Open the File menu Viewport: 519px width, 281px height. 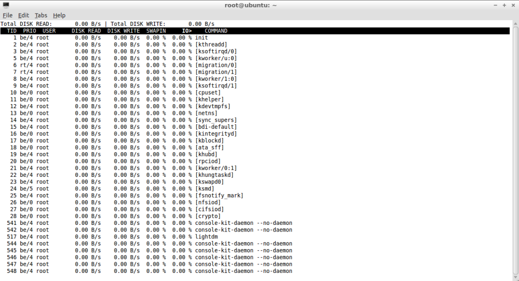[x=7, y=15]
